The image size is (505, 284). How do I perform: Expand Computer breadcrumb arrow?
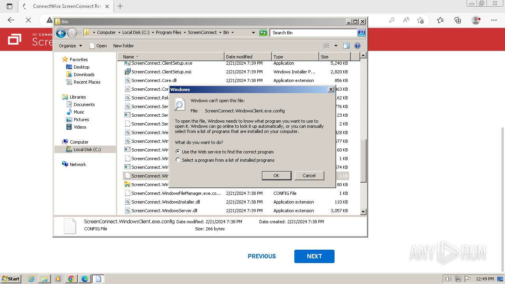click(119, 33)
